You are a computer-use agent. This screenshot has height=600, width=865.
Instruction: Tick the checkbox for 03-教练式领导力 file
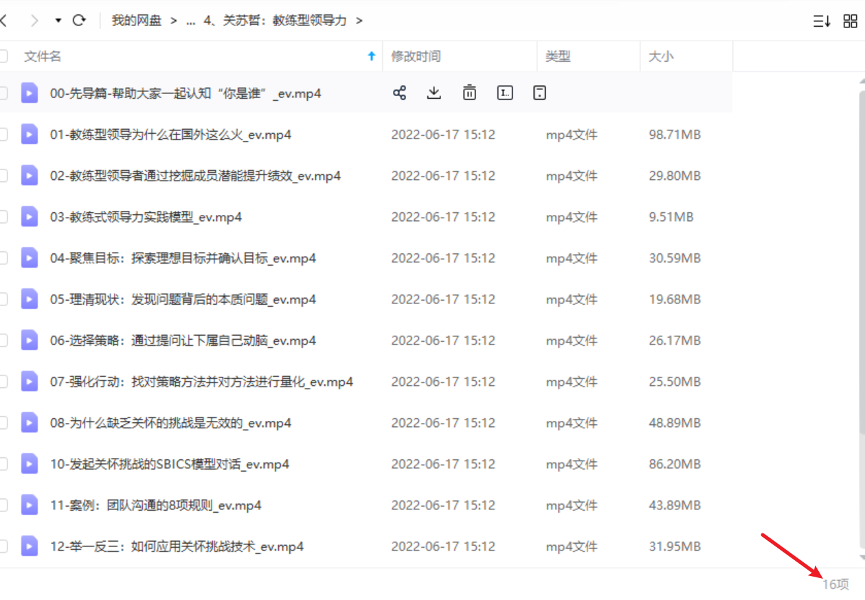pyautogui.click(x=3, y=217)
